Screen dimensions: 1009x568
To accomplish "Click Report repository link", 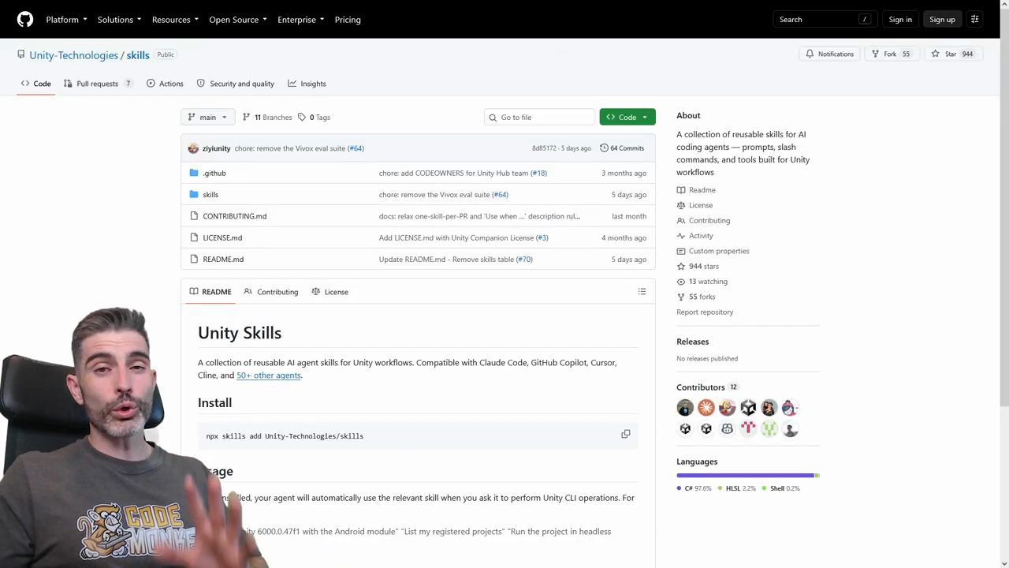I will [x=705, y=312].
